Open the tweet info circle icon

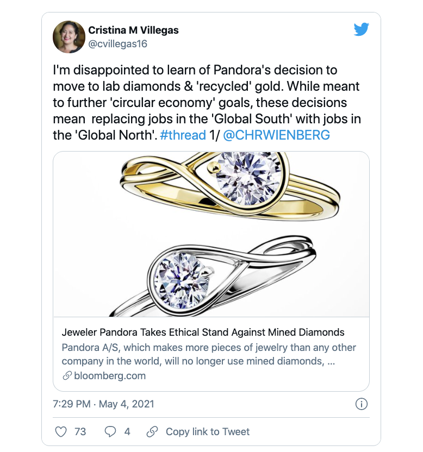pos(361,404)
